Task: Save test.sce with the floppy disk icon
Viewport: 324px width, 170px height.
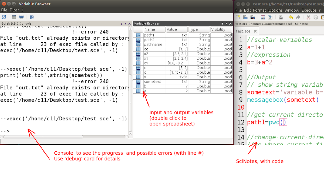Action: (263, 17)
